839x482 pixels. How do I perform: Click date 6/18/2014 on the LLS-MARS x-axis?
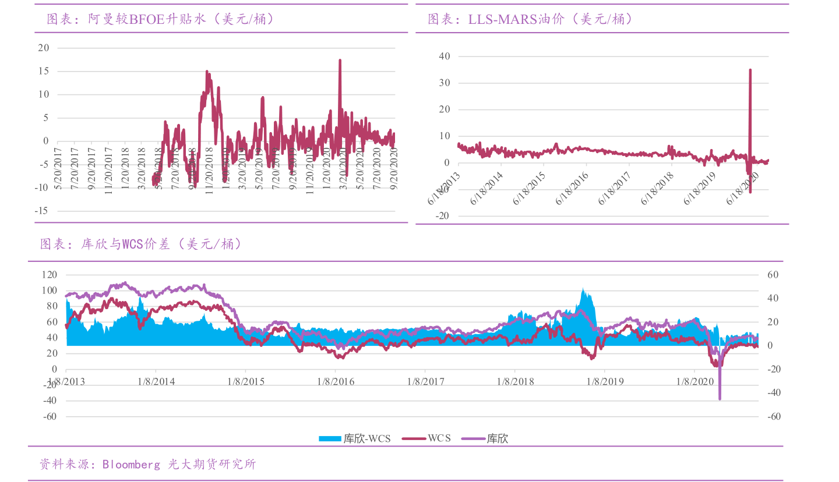(x=487, y=187)
